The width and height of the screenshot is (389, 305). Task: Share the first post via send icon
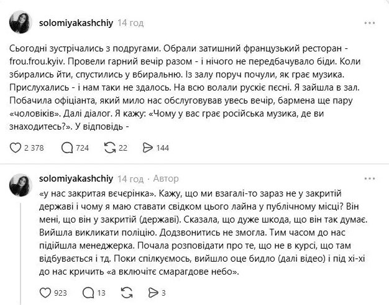[148, 148]
